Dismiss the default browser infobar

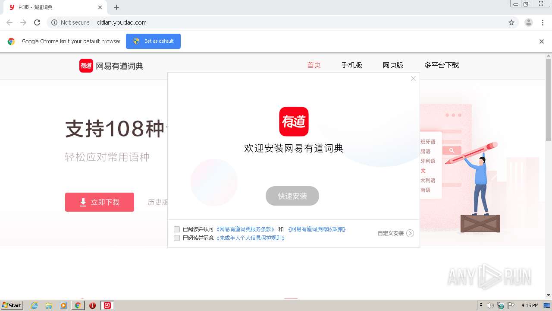[542, 41]
